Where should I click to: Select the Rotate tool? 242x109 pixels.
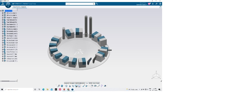[x=70, y=86]
